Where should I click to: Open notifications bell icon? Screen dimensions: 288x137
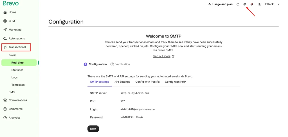[252, 4]
